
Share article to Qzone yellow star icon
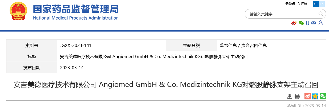315,96
